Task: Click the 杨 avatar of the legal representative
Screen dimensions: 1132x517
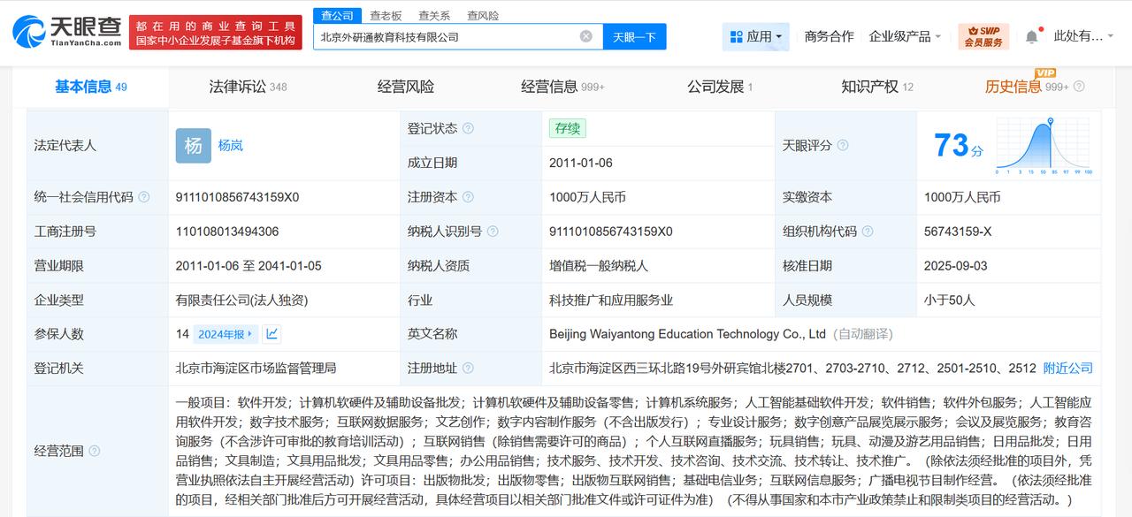Action: [193, 145]
